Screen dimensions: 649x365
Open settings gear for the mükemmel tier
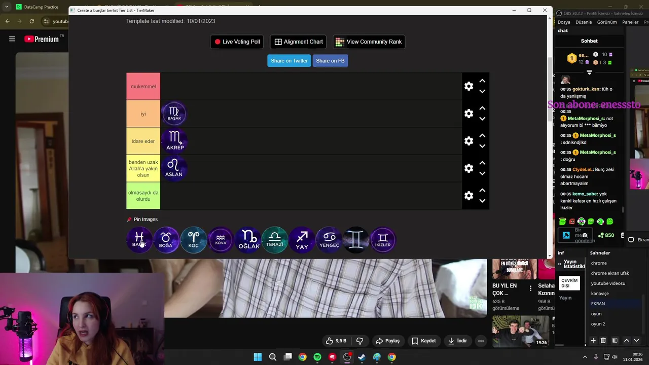(x=468, y=86)
